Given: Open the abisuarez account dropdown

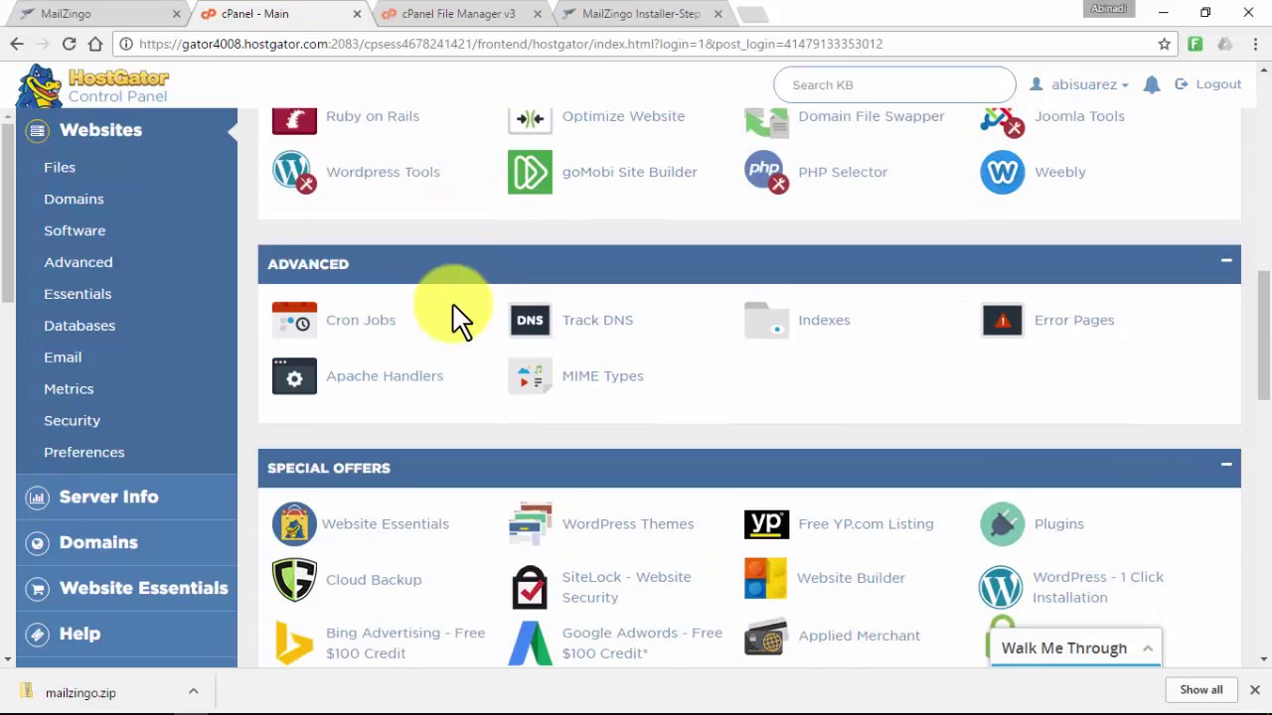Looking at the screenshot, I should pos(1079,84).
